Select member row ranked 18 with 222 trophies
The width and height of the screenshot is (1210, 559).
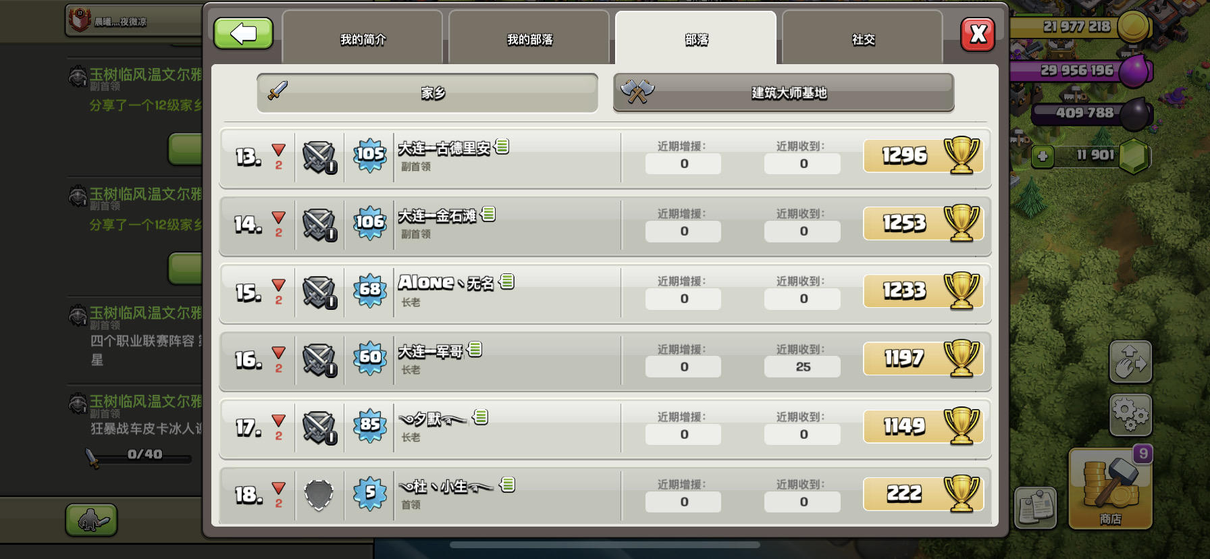click(605, 495)
